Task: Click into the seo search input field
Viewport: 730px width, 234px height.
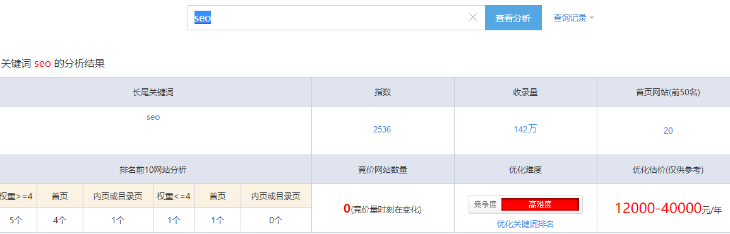Action: [x=336, y=18]
